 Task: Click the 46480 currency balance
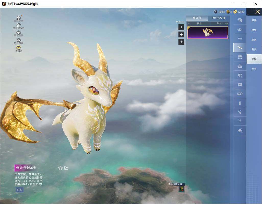(221, 12)
